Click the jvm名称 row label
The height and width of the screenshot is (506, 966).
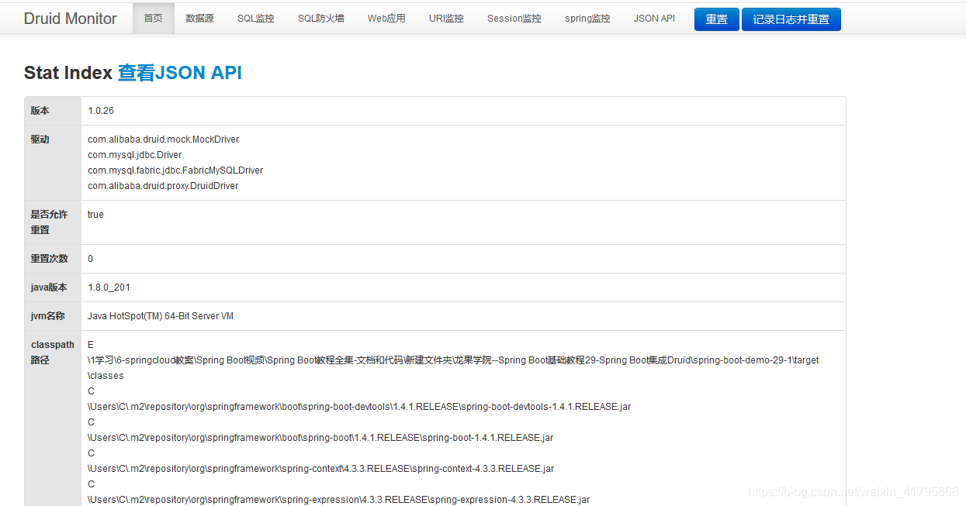click(48, 316)
